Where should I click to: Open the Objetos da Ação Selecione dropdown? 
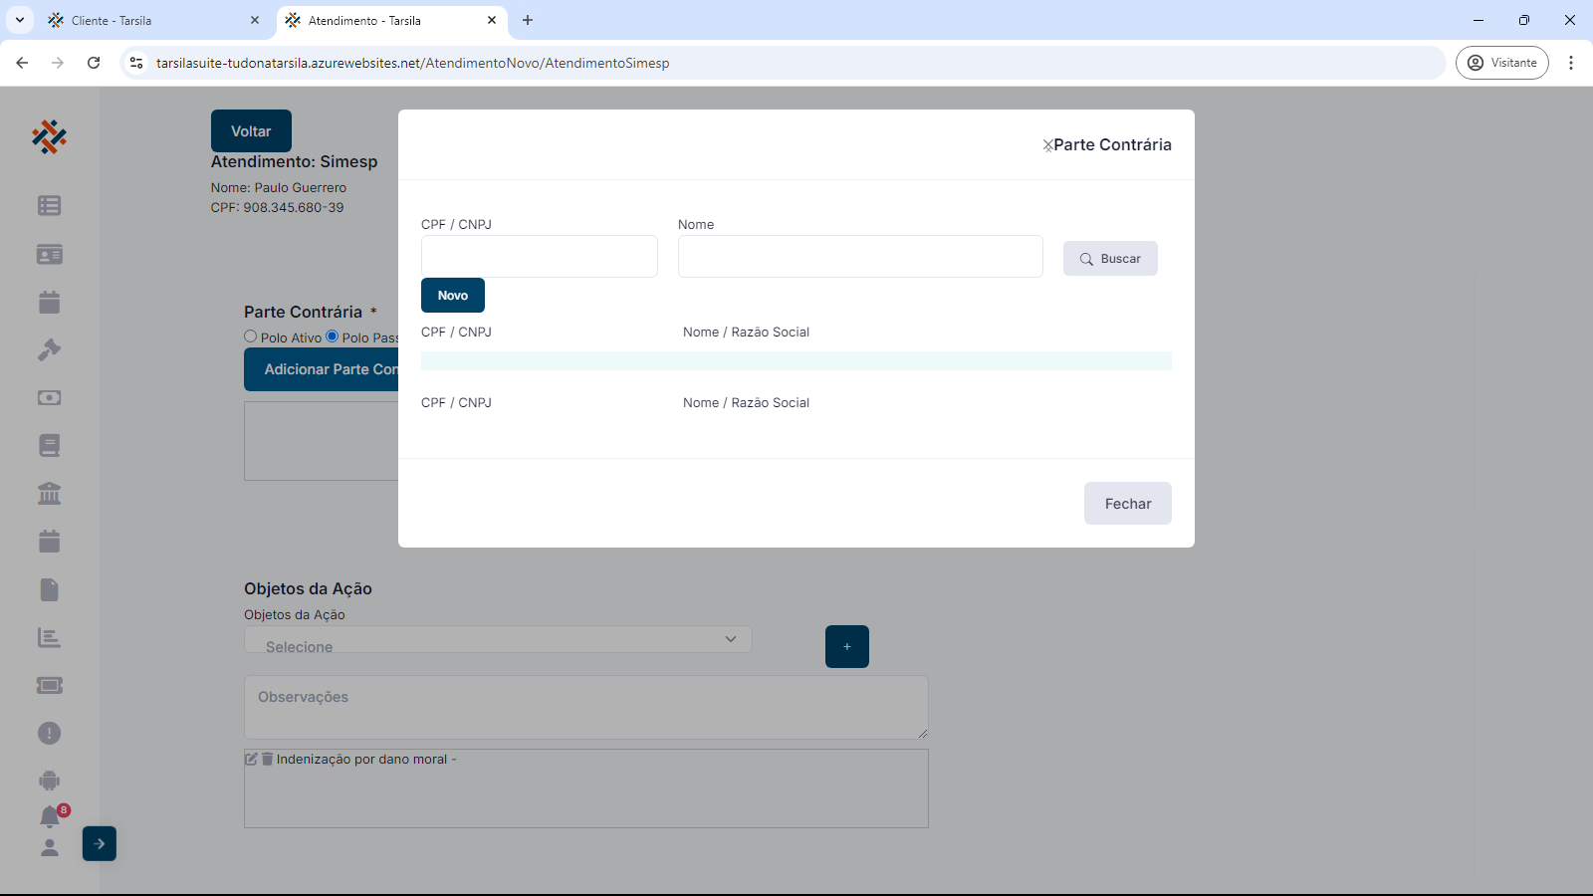(x=498, y=639)
